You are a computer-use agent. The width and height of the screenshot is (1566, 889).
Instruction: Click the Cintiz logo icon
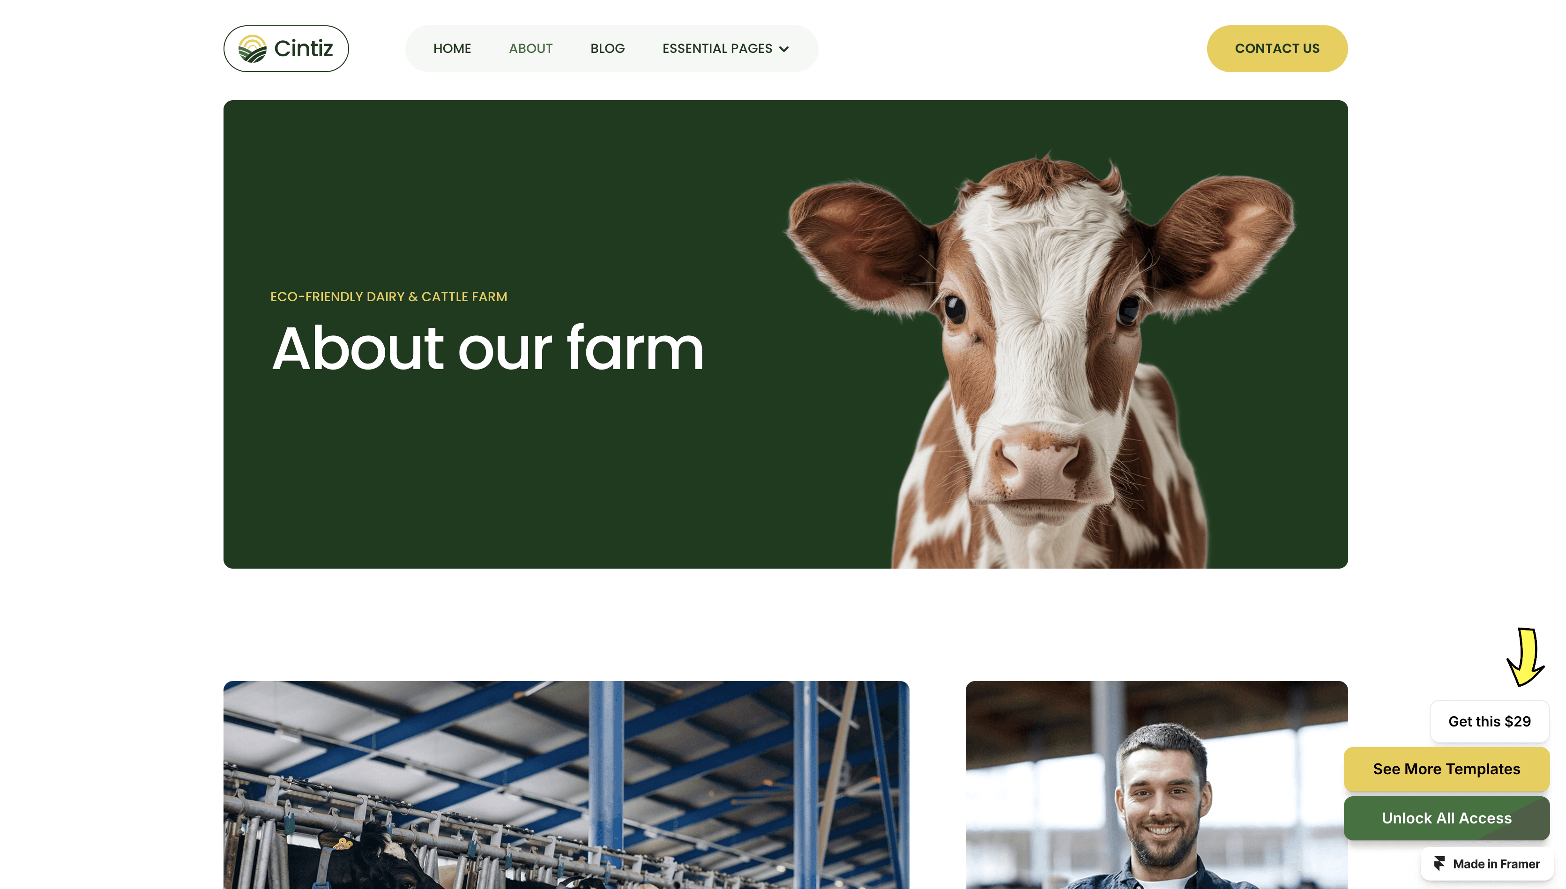click(x=252, y=49)
